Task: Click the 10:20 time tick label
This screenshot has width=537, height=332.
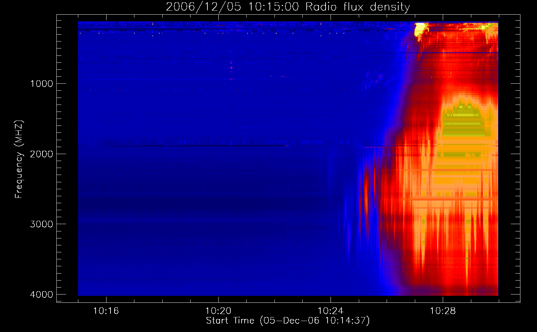Action: pos(218,311)
